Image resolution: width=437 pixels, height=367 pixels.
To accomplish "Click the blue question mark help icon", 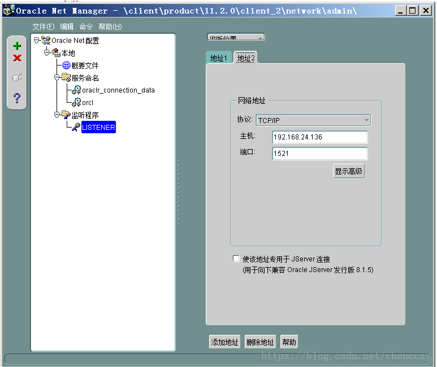I will click(17, 98).
